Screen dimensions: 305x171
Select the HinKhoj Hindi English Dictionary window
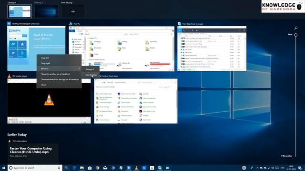[36, 48]
